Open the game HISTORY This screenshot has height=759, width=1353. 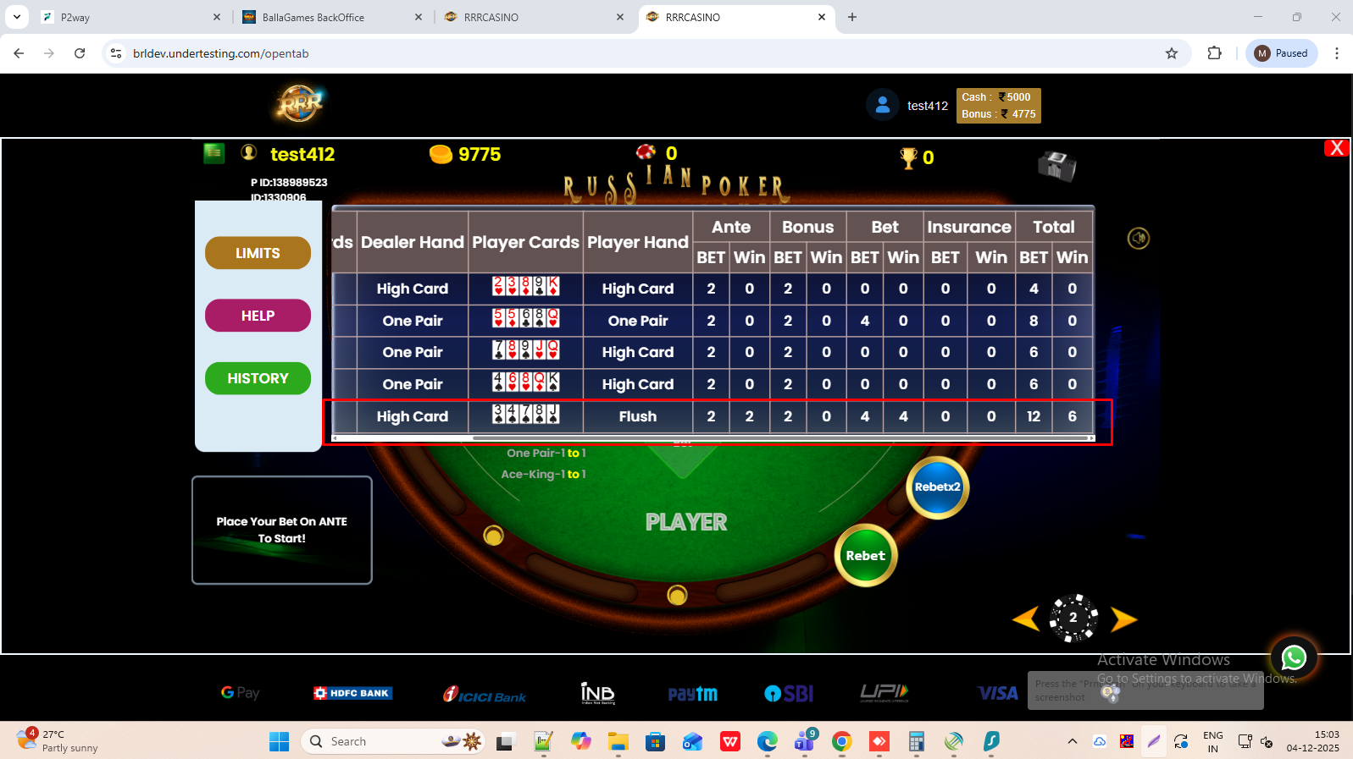tap(258, 378)
